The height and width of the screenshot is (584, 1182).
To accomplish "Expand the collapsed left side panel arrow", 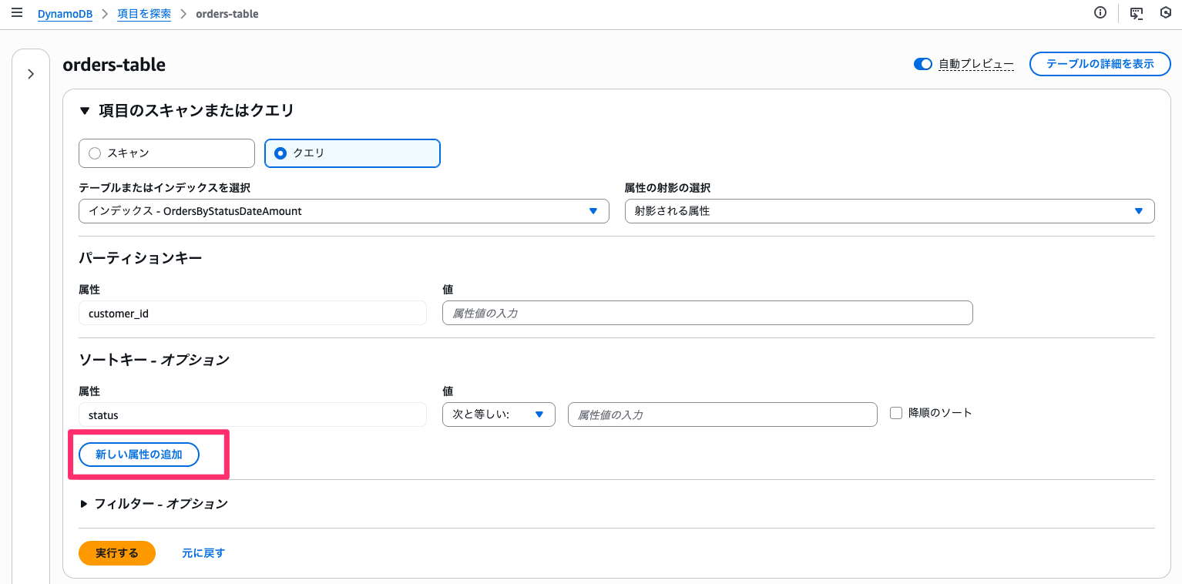I will 31,74.
